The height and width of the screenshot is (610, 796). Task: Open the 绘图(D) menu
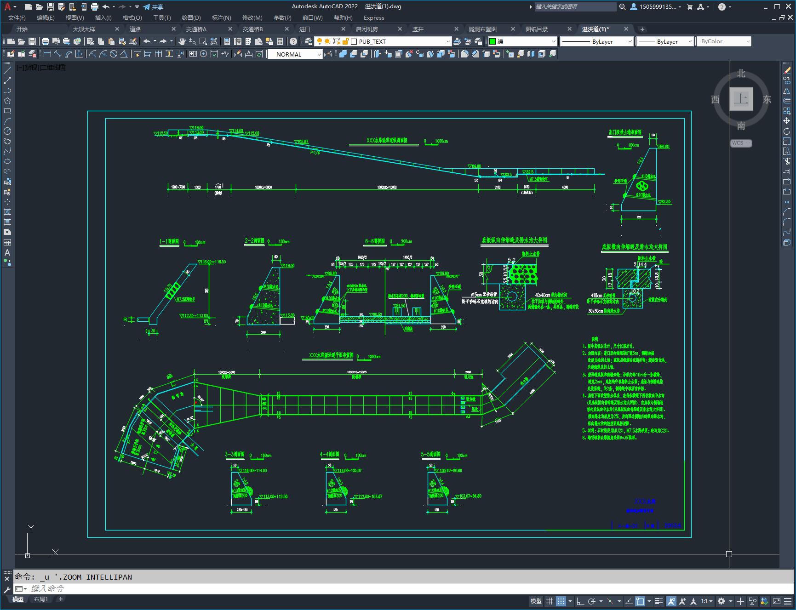coord(191,17)
